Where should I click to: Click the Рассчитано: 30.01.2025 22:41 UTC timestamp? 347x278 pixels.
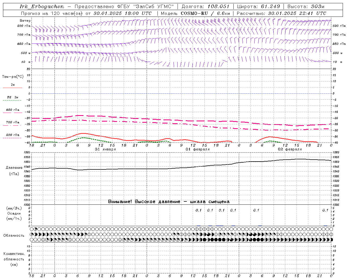(x=281, y=13)
